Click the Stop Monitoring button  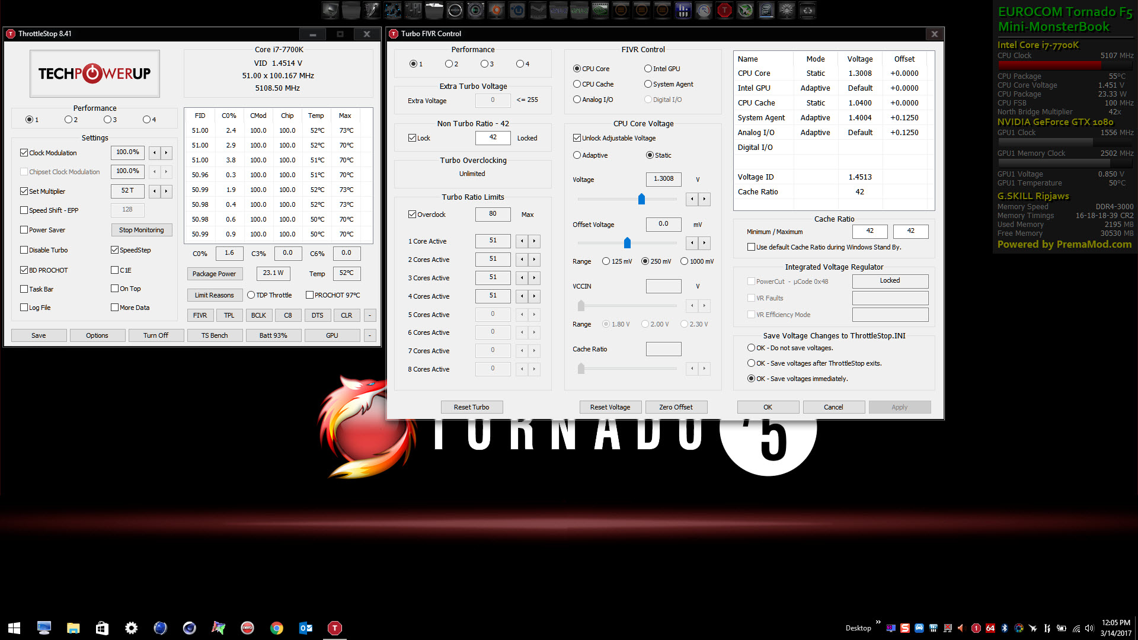[x=142, y=230]
